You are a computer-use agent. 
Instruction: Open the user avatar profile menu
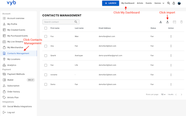(179, 3)
